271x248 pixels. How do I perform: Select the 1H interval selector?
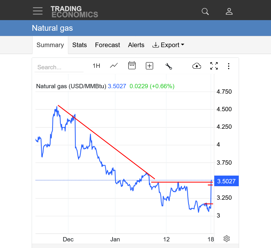pos(96,66)
